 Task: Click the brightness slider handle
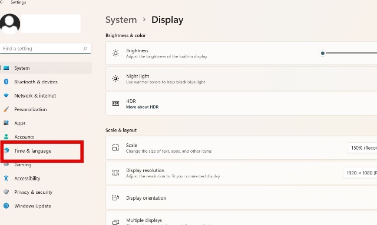pyautogui.click(x=323, y=53)
